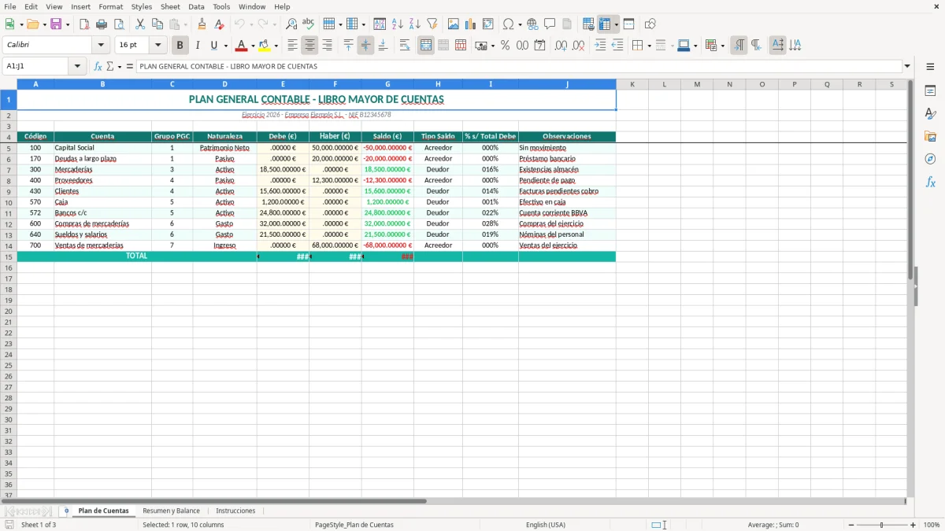
Task: Toggle Wrap Text
Action: point(404,46)
